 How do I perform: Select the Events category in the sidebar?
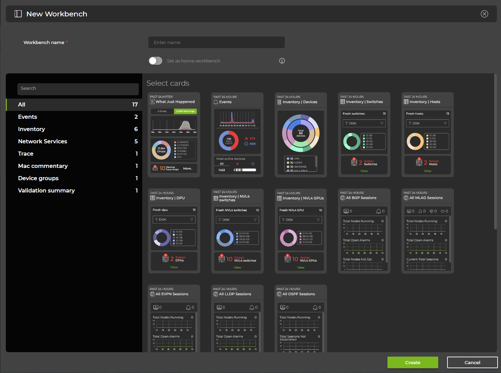click(28, 117)
